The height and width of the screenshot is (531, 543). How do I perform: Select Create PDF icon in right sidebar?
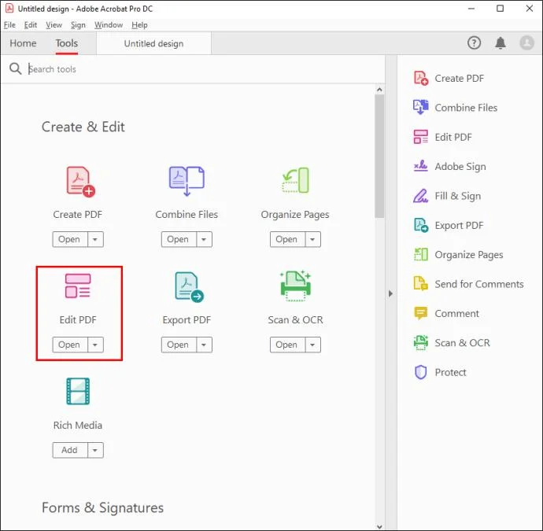pyautogui.click(x=421, y=78)
